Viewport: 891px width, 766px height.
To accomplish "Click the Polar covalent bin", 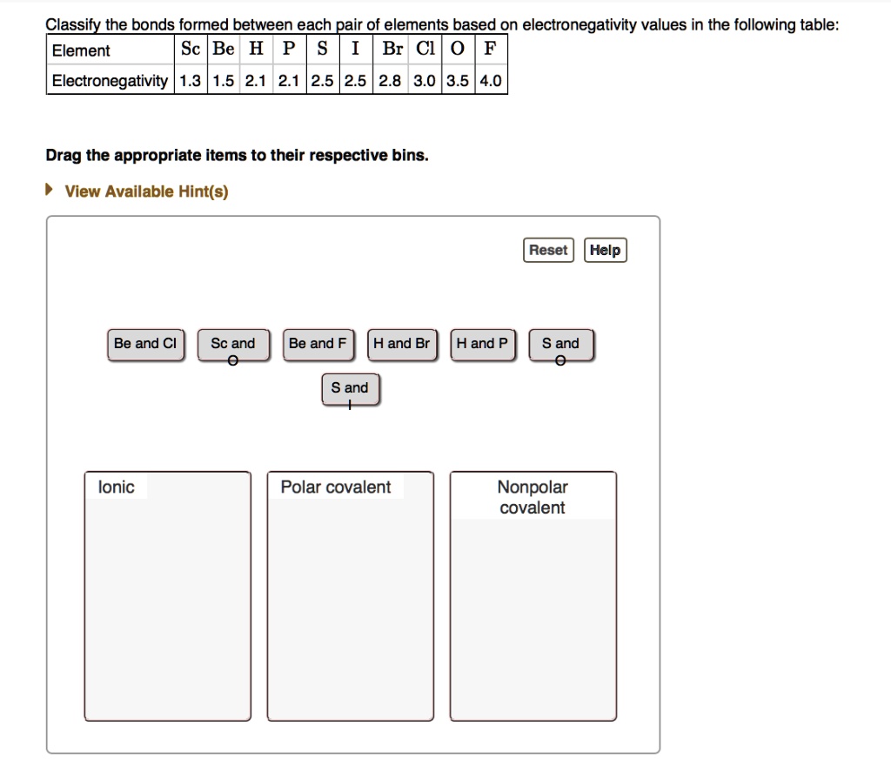I will (x=350, y=596).
